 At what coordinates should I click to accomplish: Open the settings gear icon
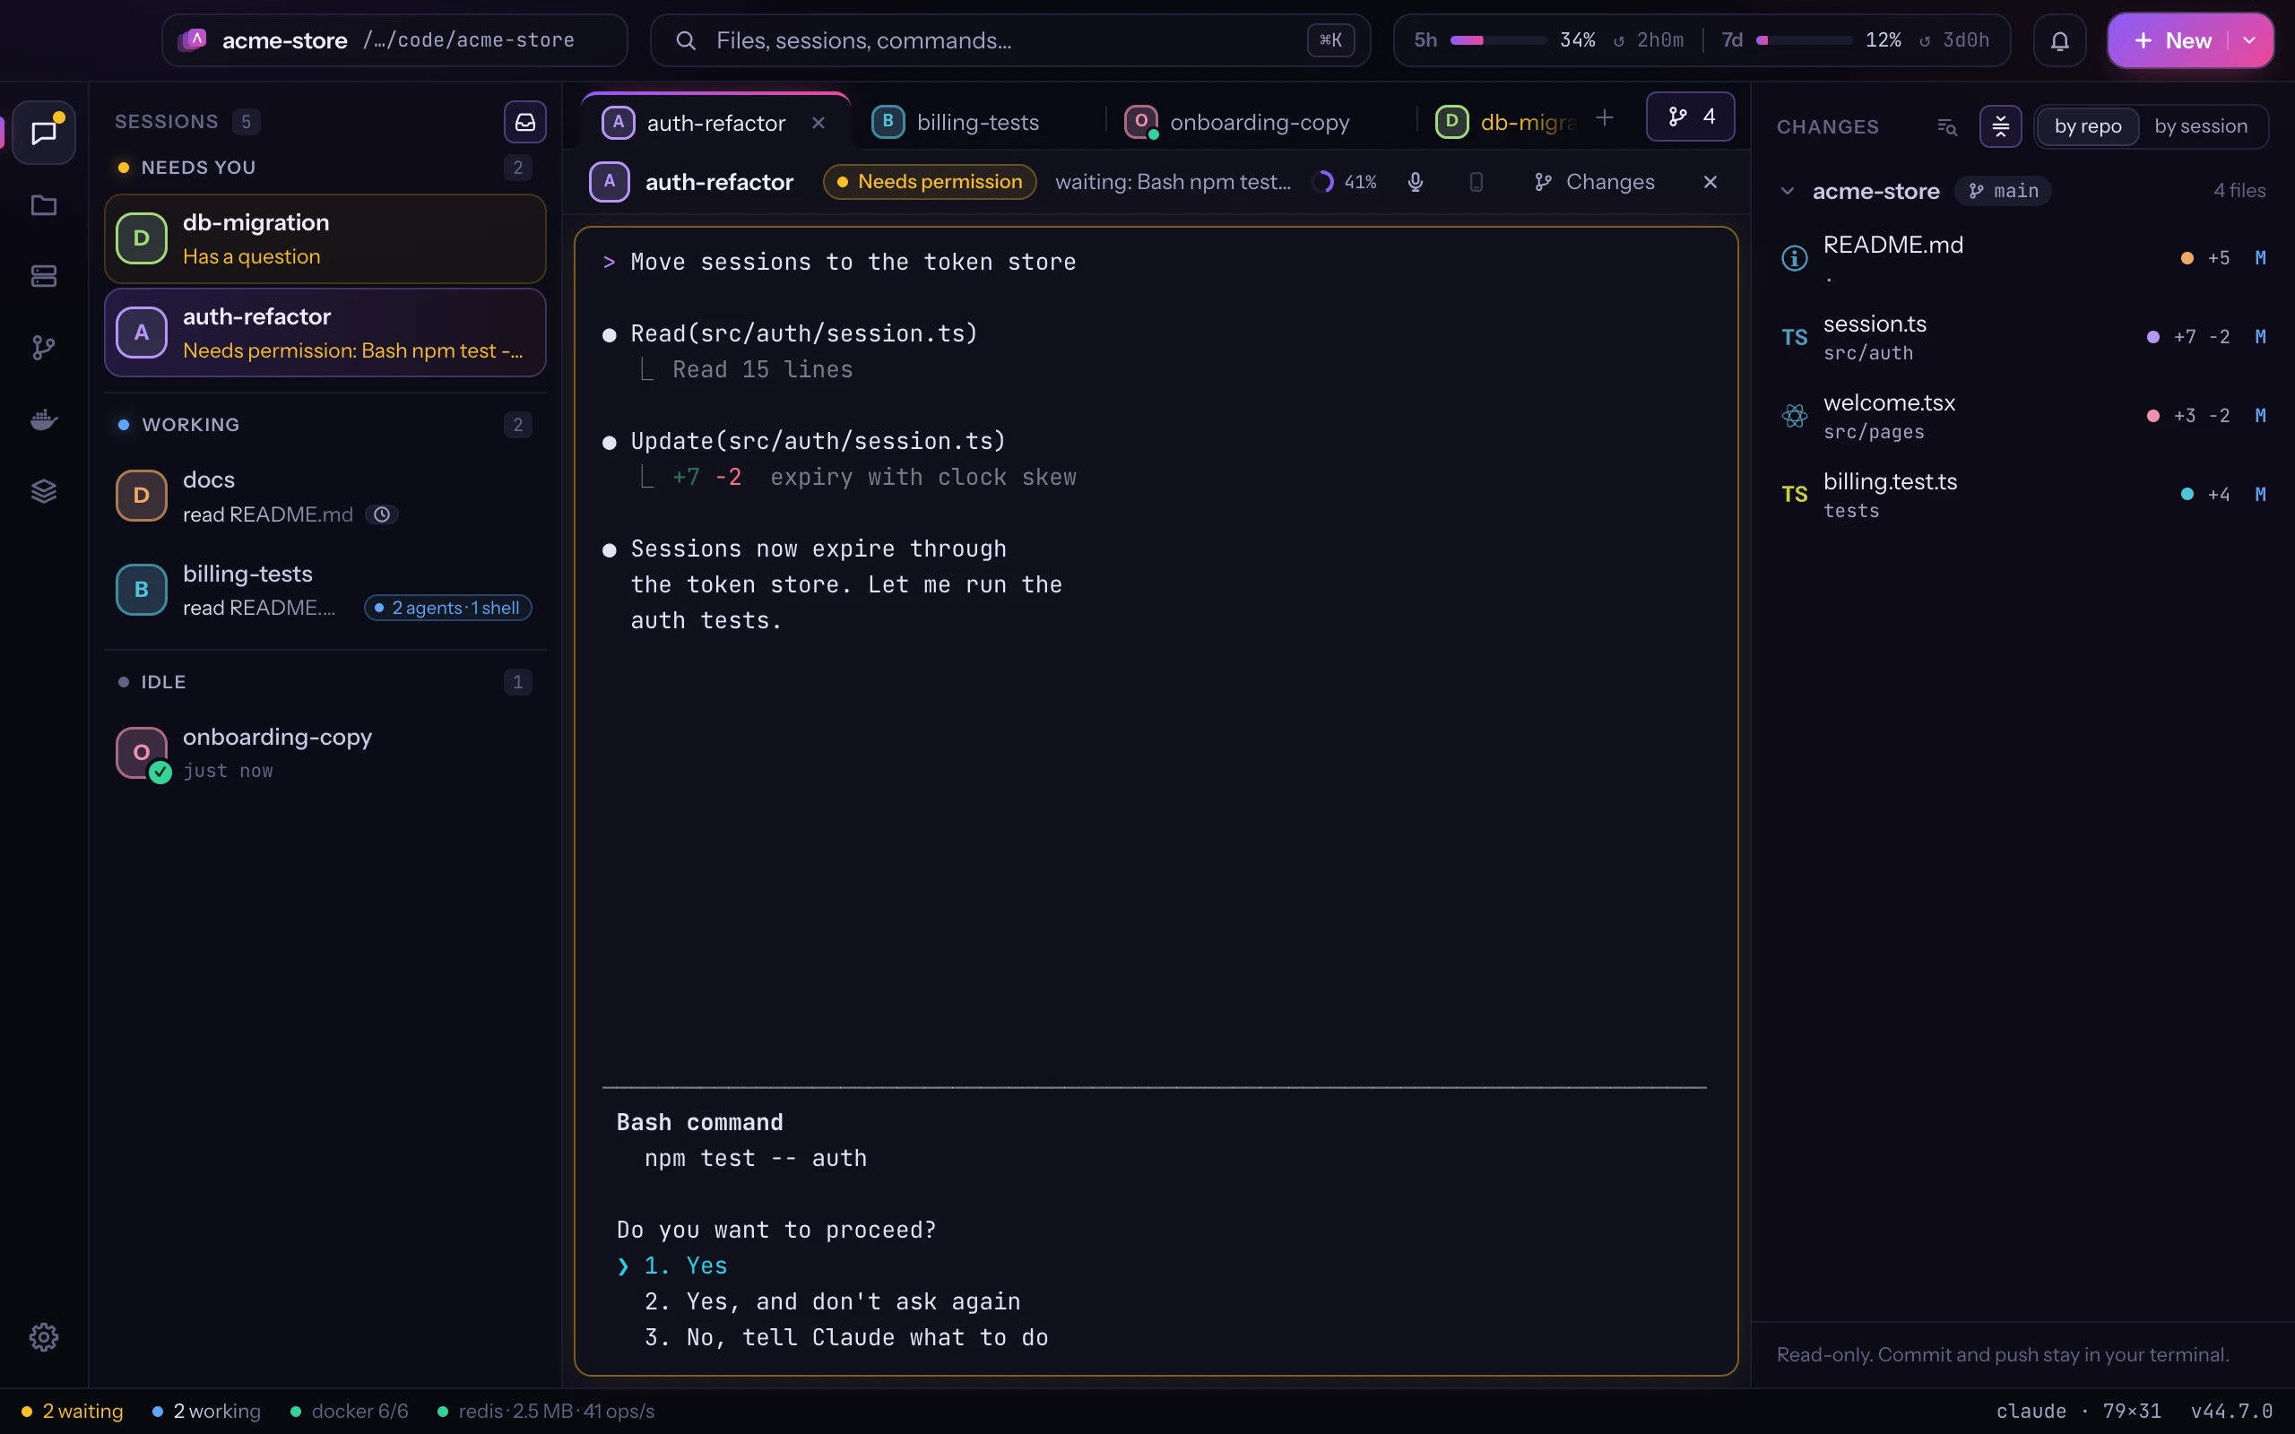click(44, 1336)
